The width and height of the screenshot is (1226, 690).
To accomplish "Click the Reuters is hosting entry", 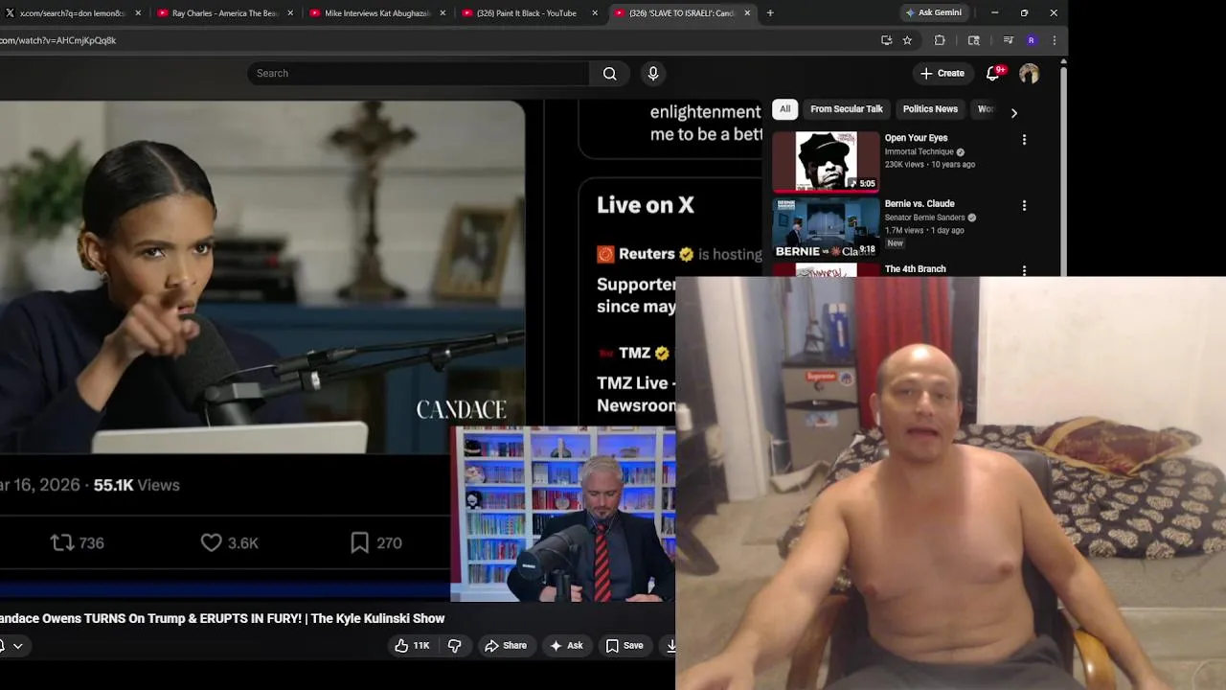I will (679, 254).
